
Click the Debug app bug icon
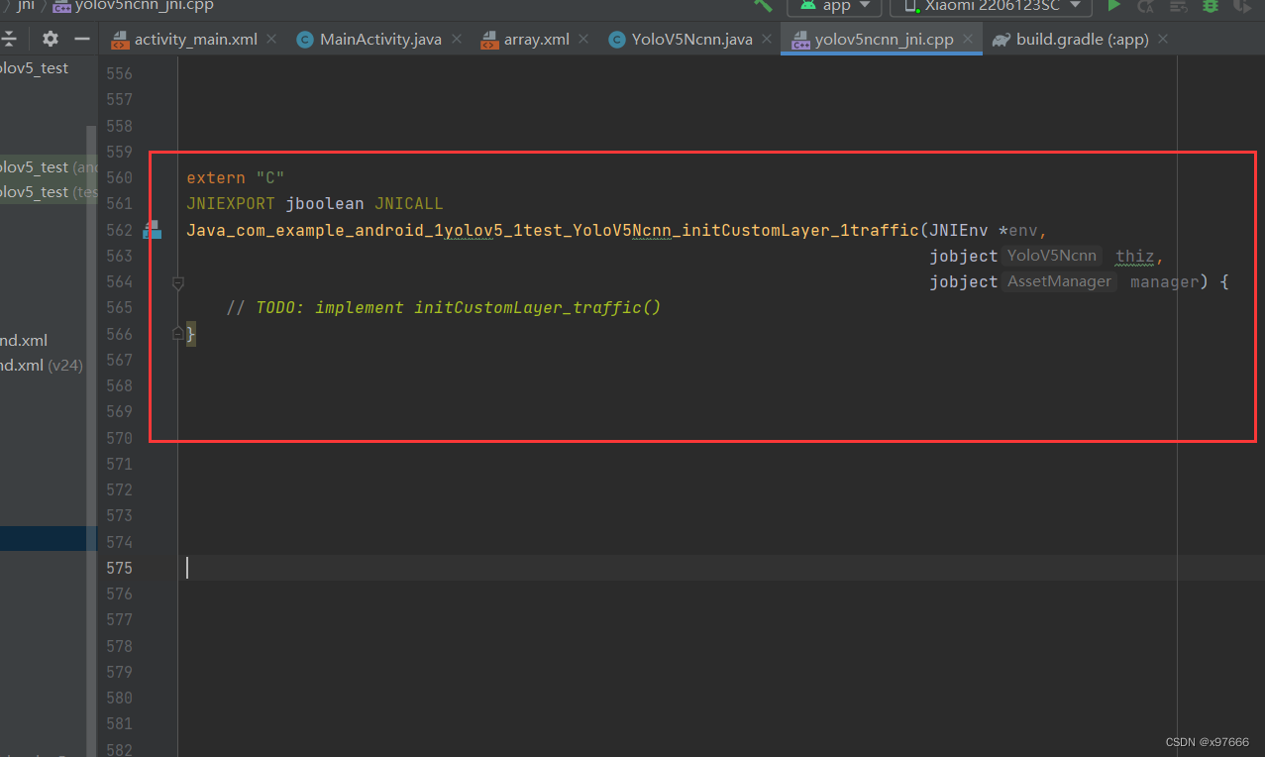pos(1211,6)
